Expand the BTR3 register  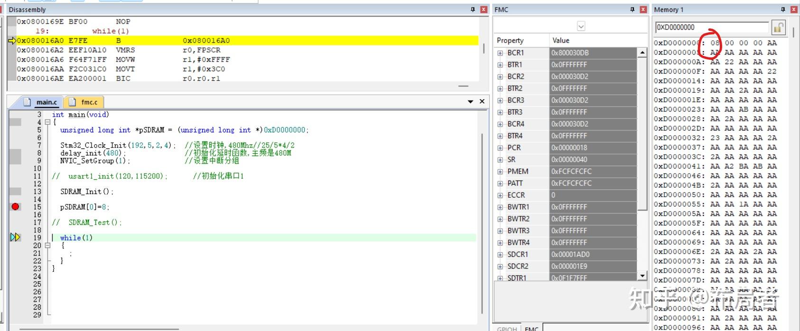point(500,112)
